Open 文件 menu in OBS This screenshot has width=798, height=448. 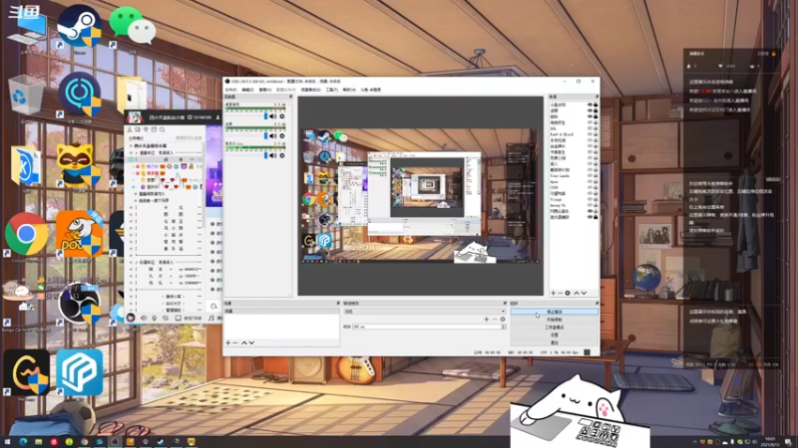(230, 90)
